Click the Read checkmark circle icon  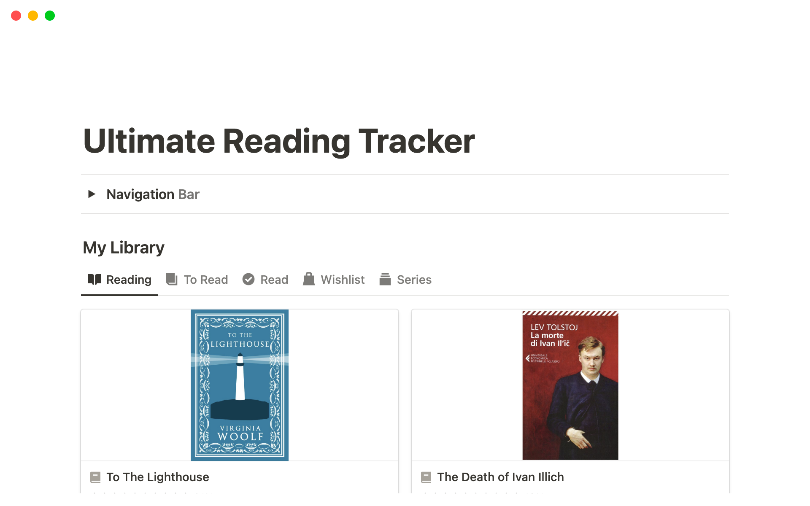click(248, 279)
